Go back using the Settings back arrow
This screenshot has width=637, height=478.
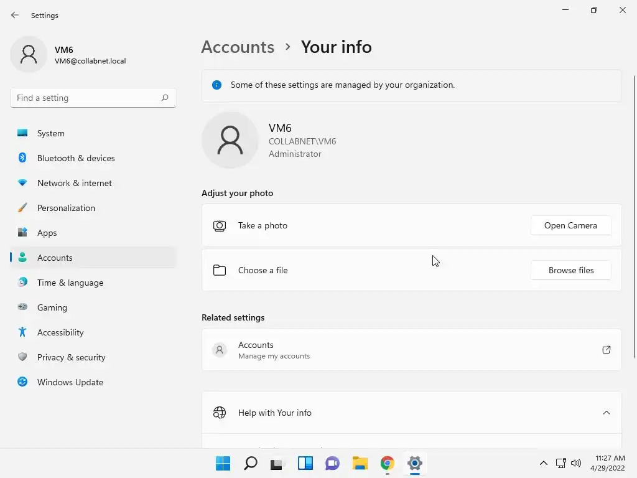pos(15,16)
